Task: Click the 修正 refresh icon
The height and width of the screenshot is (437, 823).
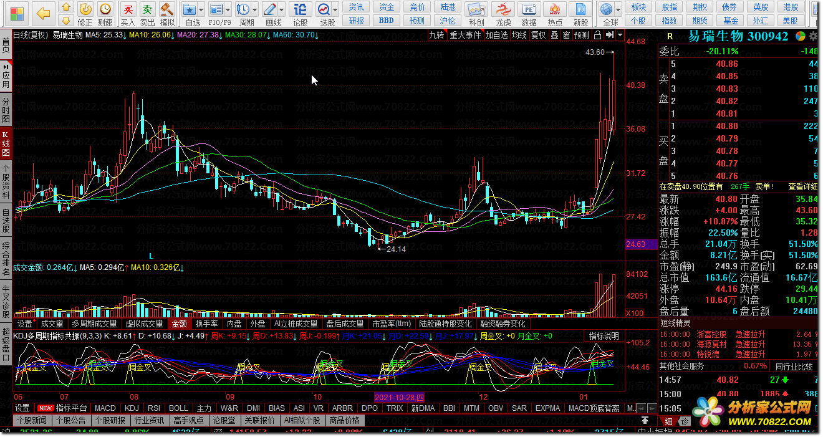Action: point(85,9)
